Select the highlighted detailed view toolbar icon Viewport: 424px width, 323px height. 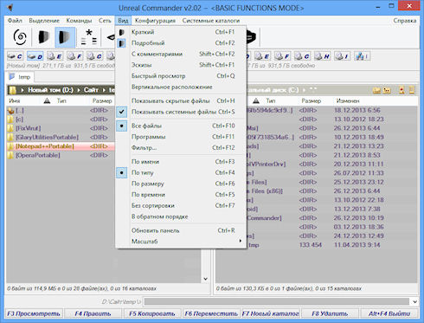point(65,37)
